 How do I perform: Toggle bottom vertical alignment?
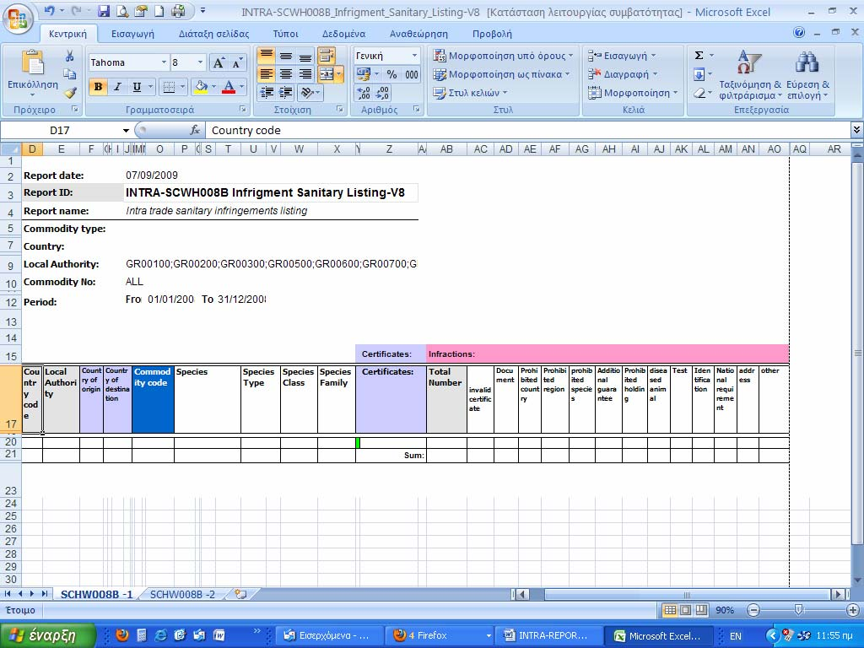pos(305,56)
